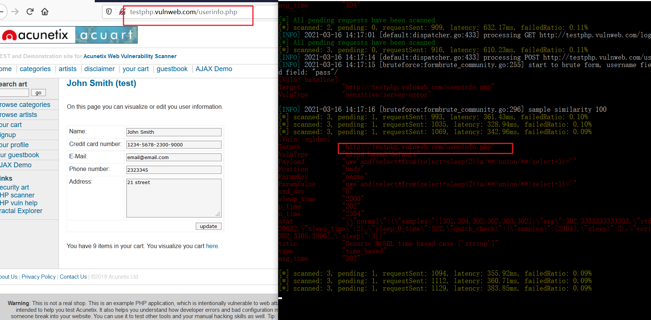Open Browse categories sidebar link
This screenshot has height=320, width=651.
pyautogui.click(x=25, y=105)
